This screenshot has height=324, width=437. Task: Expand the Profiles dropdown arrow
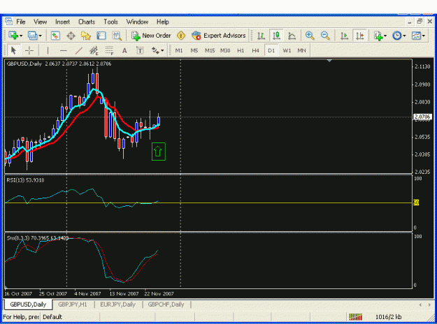[40, 36]
